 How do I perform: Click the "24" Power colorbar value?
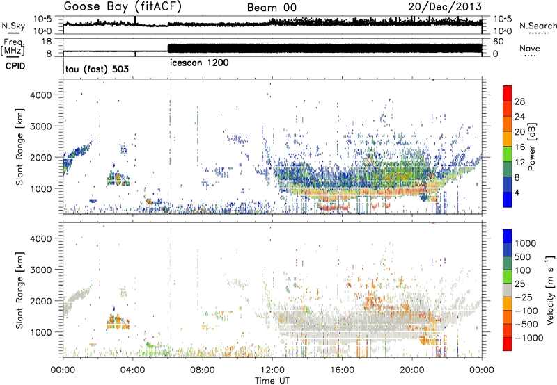[x=519, y=117]
